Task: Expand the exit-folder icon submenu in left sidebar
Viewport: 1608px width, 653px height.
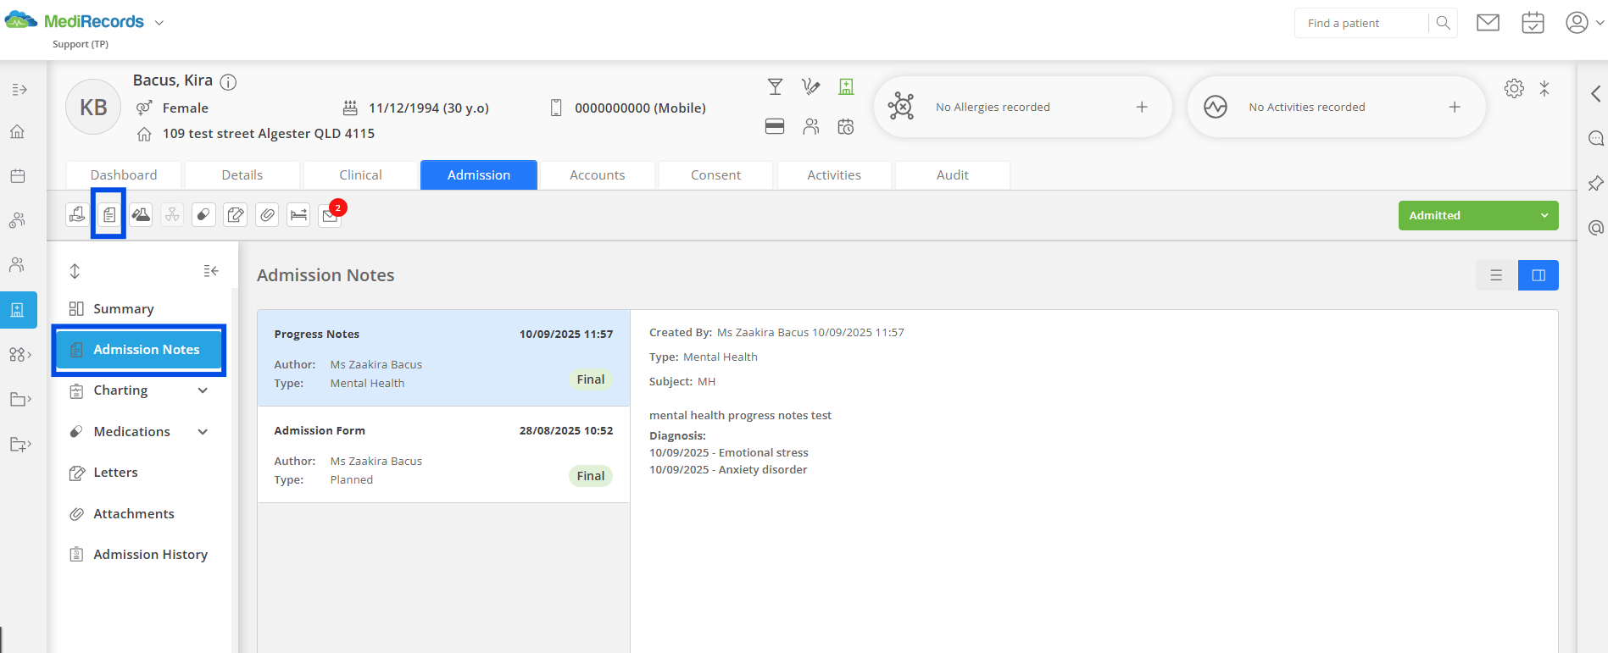Action: (19, 444)
